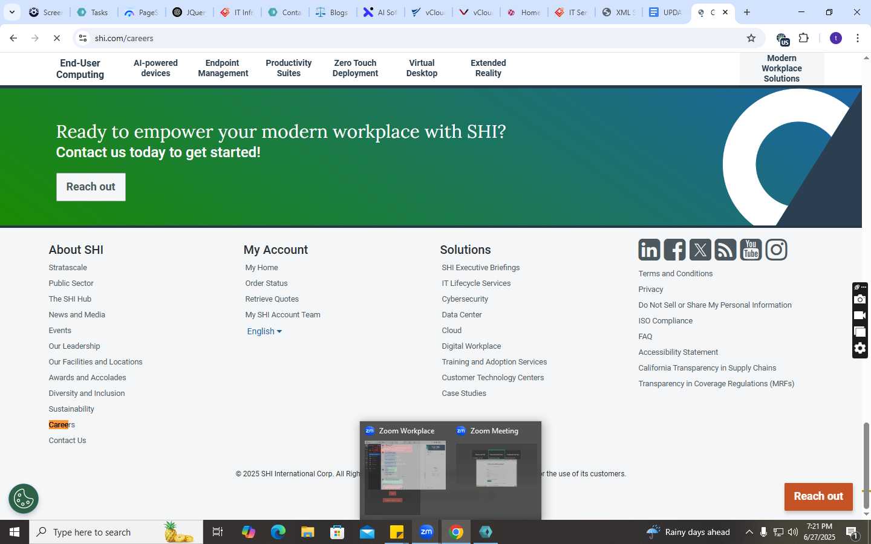Screen dimensions: 871x544
Task: Select AI-powered devices nav item
Action: point(155,68)
